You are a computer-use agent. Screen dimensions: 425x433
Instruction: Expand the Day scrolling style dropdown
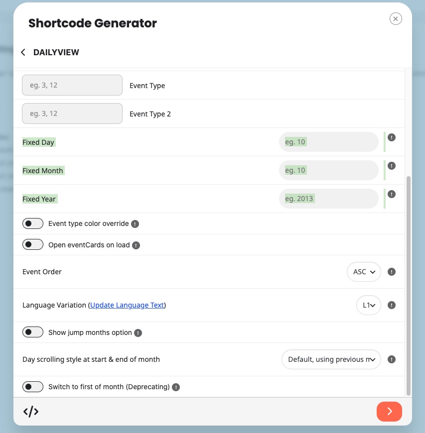click(331, 359)
